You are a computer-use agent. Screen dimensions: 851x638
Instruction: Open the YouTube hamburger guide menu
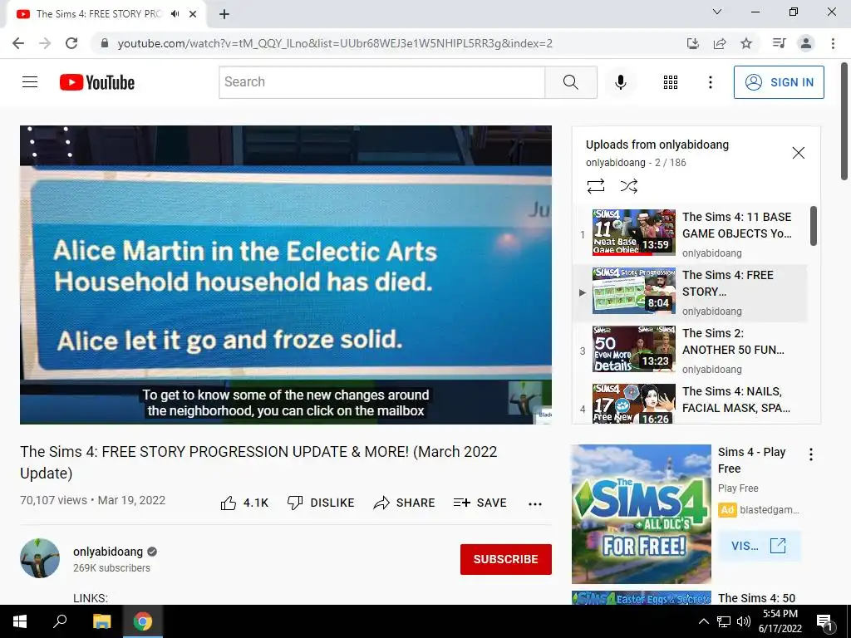(x=30, y=82)
